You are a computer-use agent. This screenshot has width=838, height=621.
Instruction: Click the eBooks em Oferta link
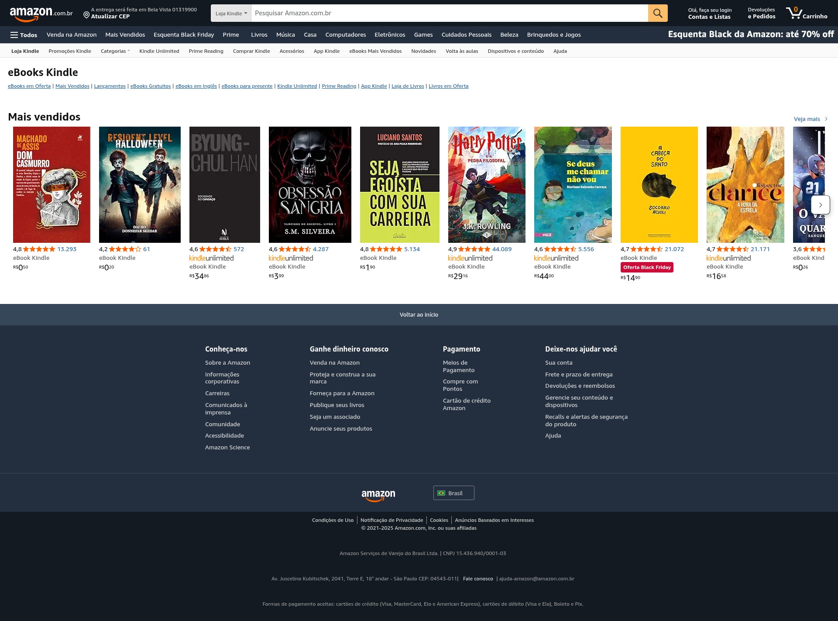pyautogui.click(x=29, y=86)
